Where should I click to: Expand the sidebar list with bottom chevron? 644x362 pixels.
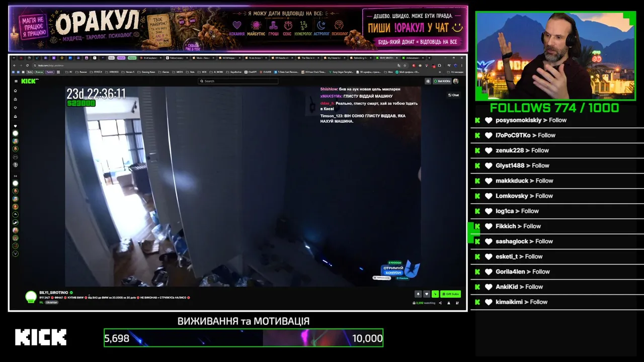coord(16,253)
